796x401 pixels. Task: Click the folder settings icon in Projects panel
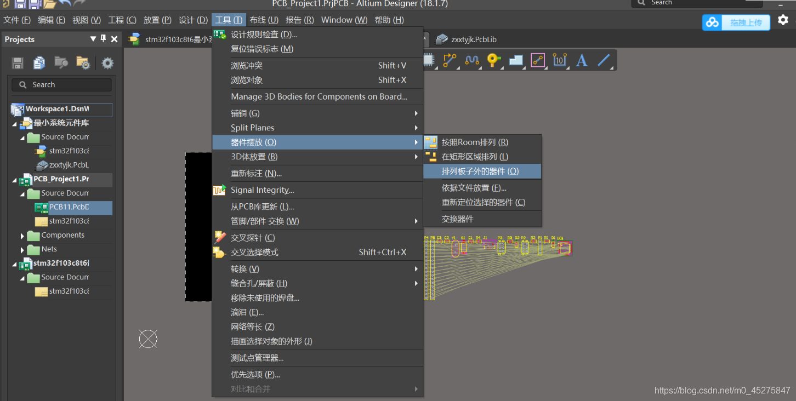(83, 63)
